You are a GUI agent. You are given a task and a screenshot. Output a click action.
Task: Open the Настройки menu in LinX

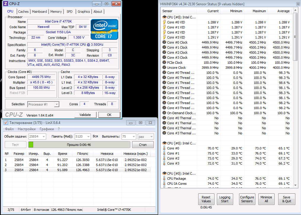(x=27, y=129)
